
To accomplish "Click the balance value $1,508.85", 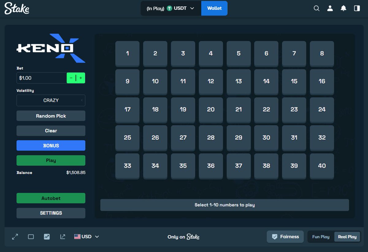I will pyautogui.click(x=76, y=173).
